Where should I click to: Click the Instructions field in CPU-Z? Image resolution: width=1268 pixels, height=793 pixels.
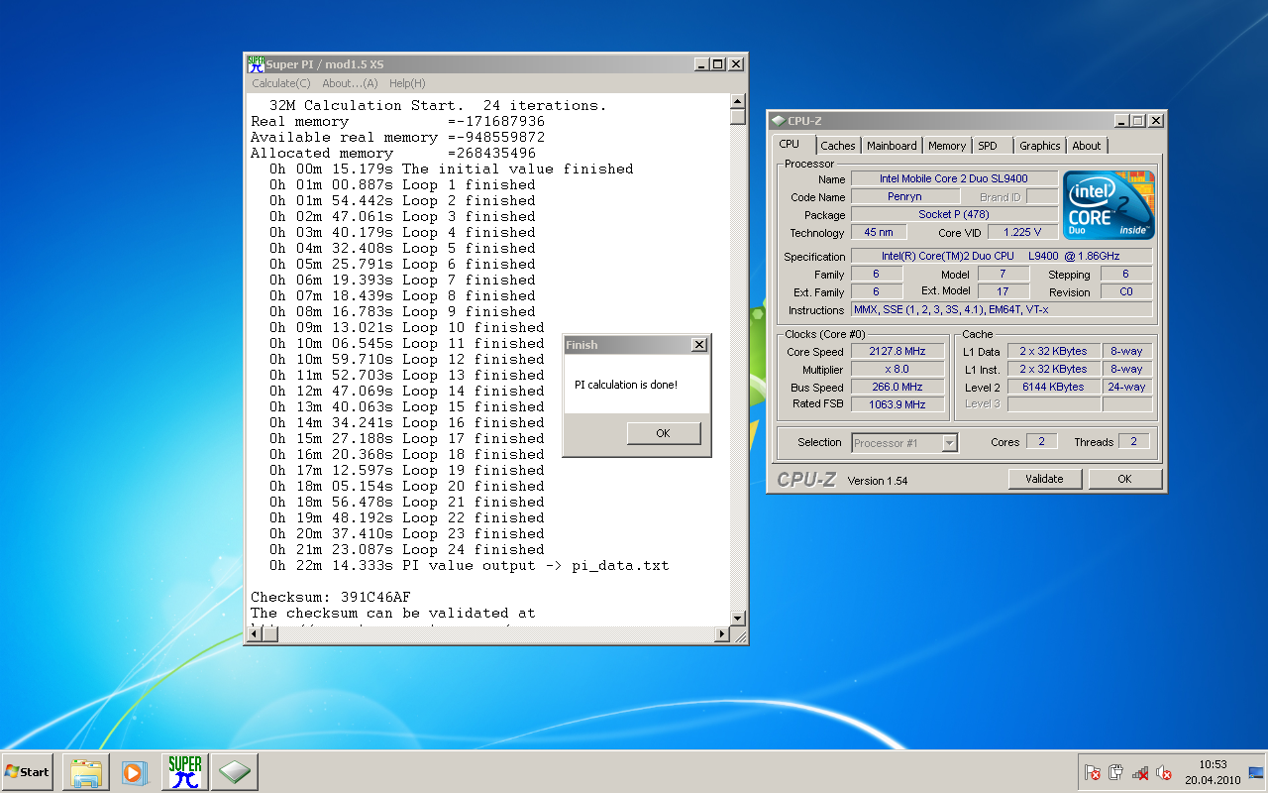point(1002,310)
